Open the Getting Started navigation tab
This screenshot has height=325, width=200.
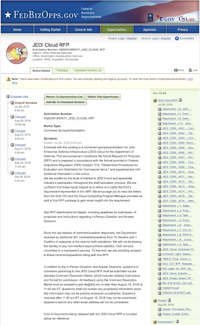click(50, 29)
